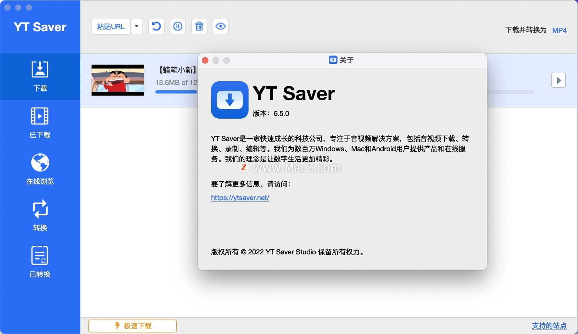Image resolution: width=578 pixels, height=334 pixels.
Task: Switch to the 转换 (Convert) tab
Action: click(40, 215)
